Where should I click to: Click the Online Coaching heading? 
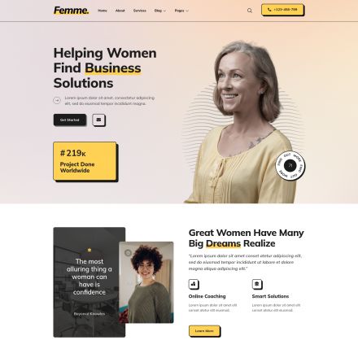coord(207,296)
